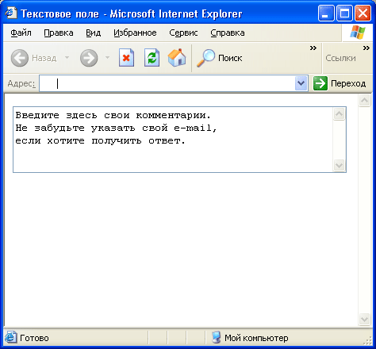Click the page scrollbar down arrow
This screenshot has width=376, height=349.
[x=364, y=319]
